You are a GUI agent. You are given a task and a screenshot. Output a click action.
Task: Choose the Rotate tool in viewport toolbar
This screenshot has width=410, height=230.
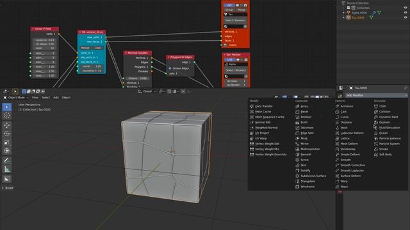click(7, 134)
